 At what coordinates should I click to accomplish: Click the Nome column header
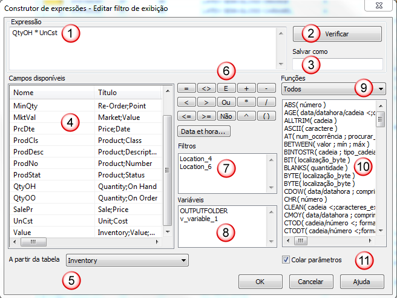pos(51,93)
